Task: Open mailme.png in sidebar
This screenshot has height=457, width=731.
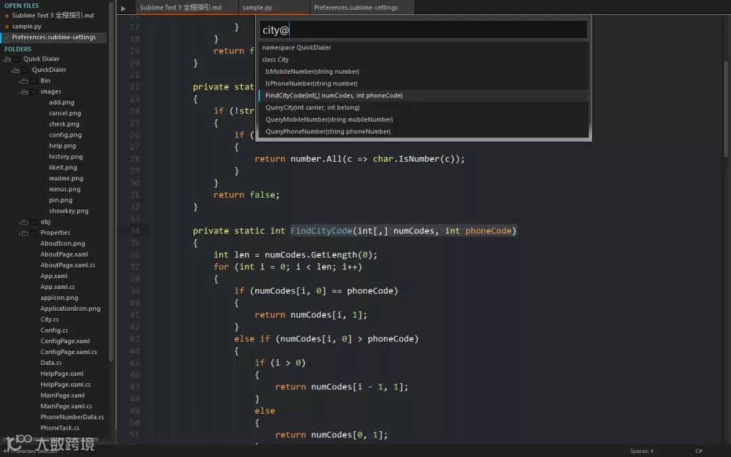Action: pos(66,179)
